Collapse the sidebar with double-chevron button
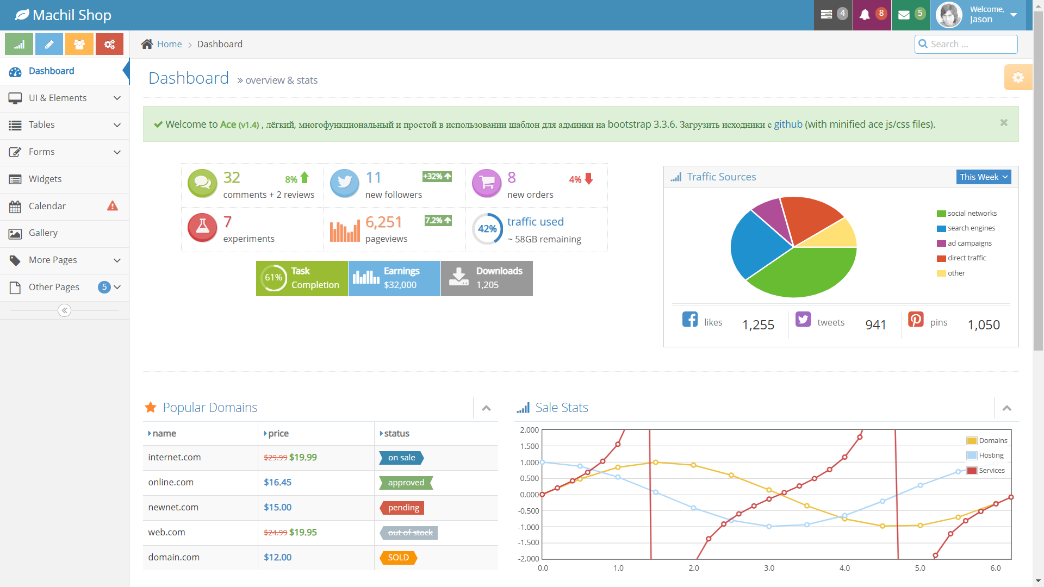The image size is (1044, 587). tap(64, 310)
